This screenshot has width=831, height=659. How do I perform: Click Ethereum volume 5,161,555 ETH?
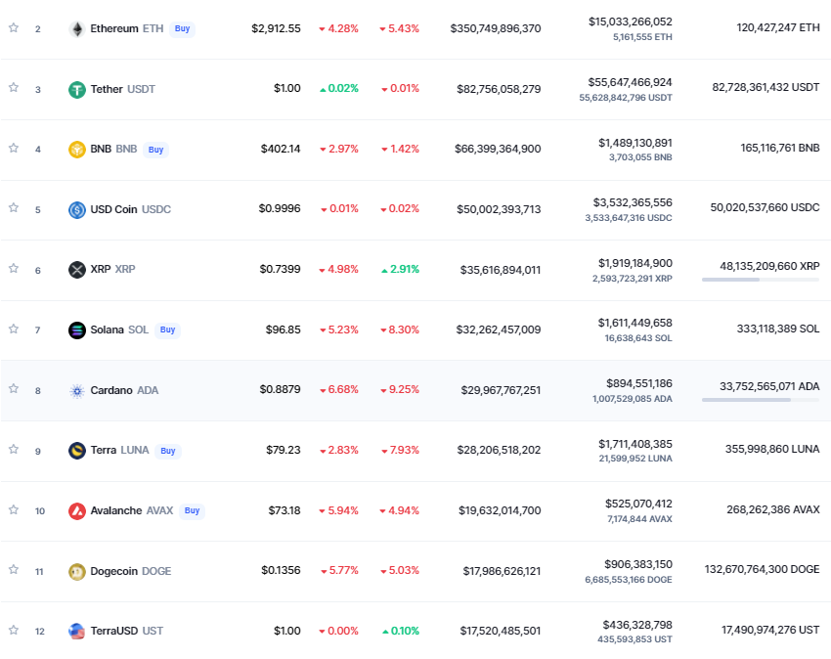tap(642, 37)
